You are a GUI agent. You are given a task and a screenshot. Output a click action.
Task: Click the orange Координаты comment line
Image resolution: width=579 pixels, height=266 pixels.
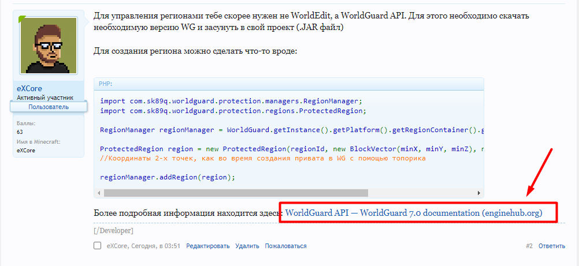click(263, 159)
